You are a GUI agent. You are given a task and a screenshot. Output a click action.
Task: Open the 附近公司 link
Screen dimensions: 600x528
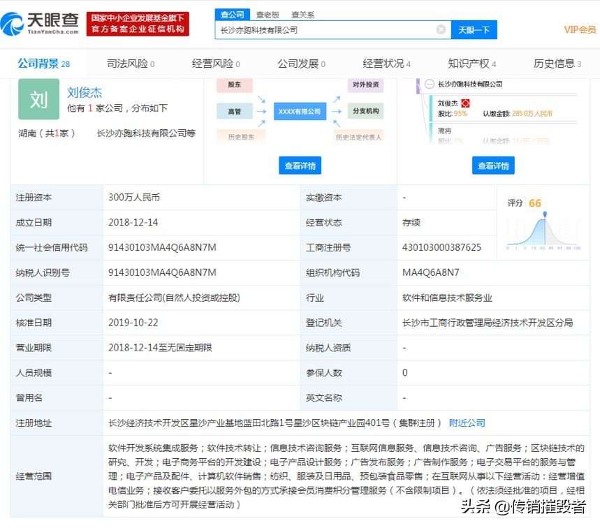point(467,423)
